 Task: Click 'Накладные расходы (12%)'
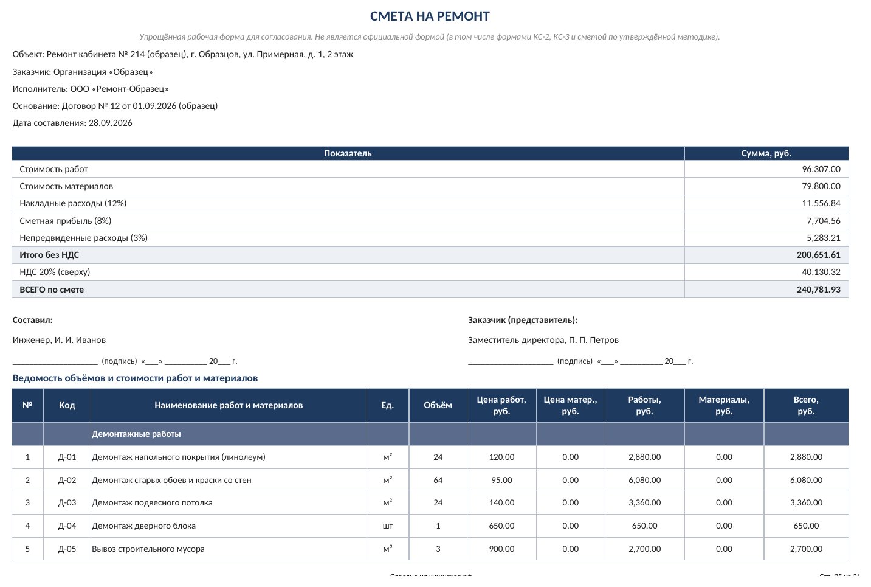coord(73,203)
